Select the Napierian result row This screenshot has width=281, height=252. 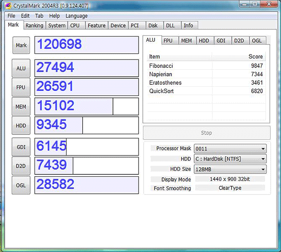(x=206, y=74)
